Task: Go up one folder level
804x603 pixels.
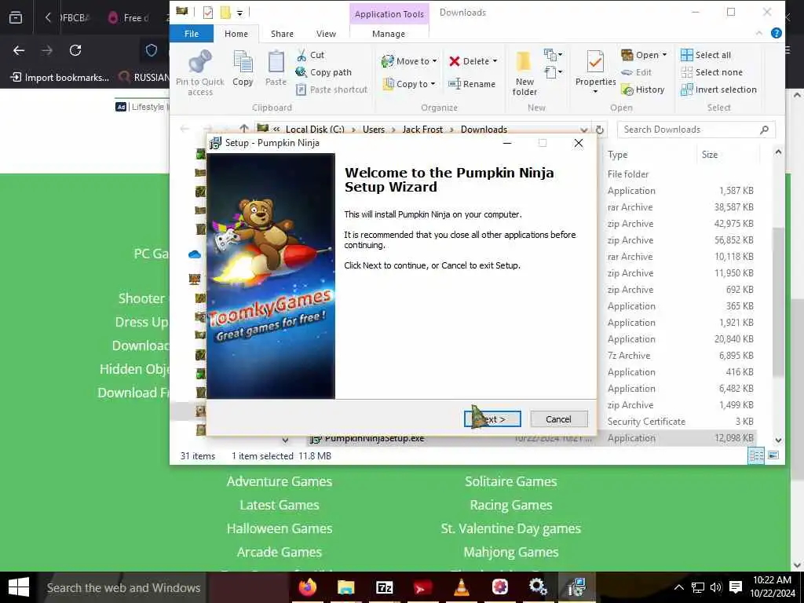Action: pos(244,130)
